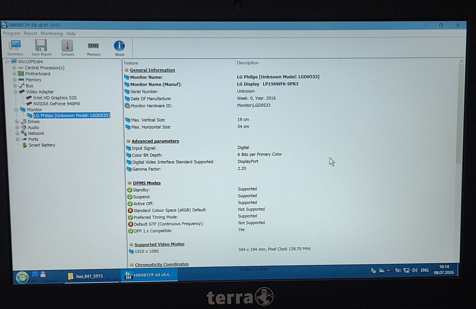
Task: Click the Motherboard icon in tree
Action: [21, 74]
